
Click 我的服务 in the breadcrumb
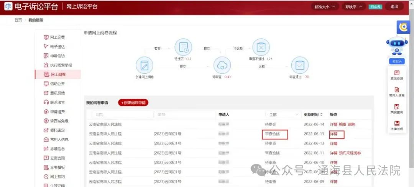(36, 20)
